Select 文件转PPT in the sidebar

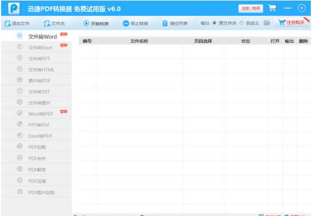tap(36, 58)
